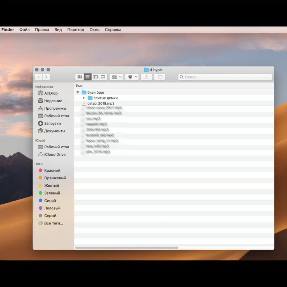Switch to gallery view mode
Viewport: 287px width, 287px height.
[x=103, y=77]
